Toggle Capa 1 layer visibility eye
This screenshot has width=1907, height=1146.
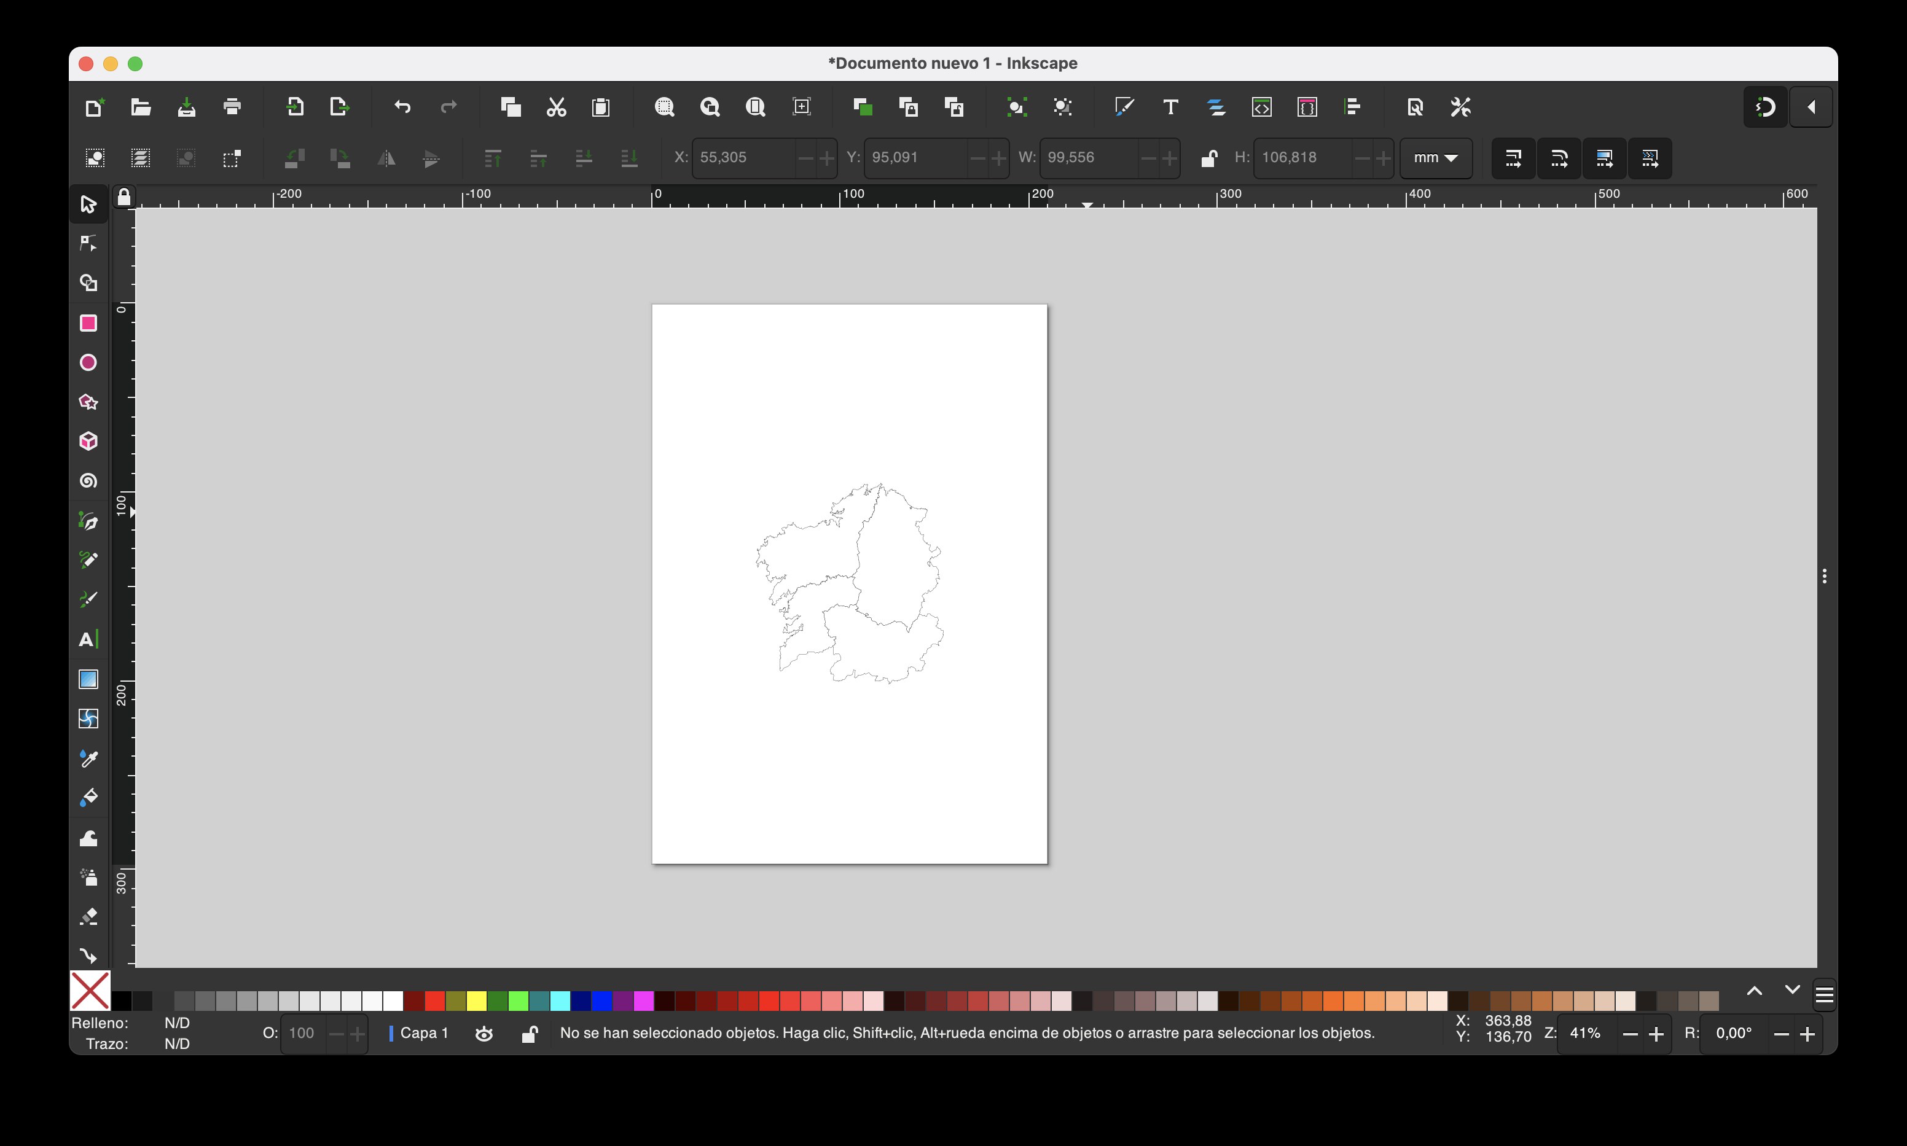(484, 1033)
